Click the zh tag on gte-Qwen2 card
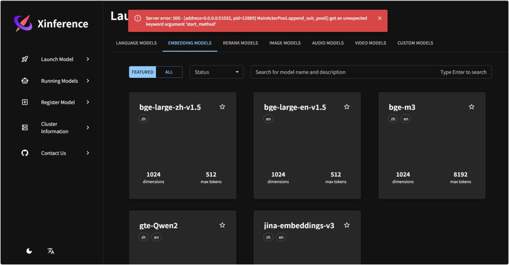The height and width of the screenshot is (265, 509). [144, 237]
